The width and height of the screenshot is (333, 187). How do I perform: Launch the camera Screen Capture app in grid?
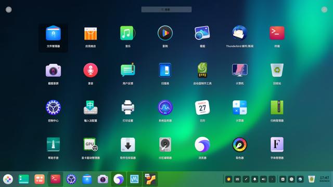pos(53,71)
